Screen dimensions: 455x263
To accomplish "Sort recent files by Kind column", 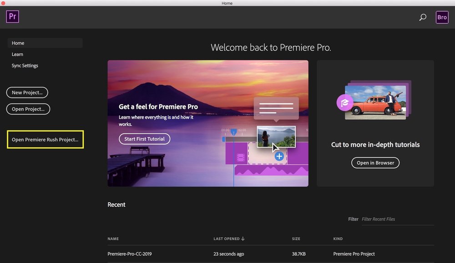I will pos(338,239).
